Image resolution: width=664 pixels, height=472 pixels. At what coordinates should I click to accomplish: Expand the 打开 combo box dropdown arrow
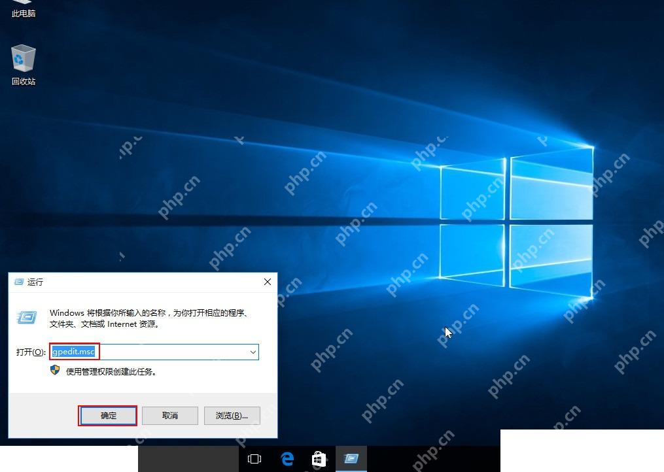253,352
